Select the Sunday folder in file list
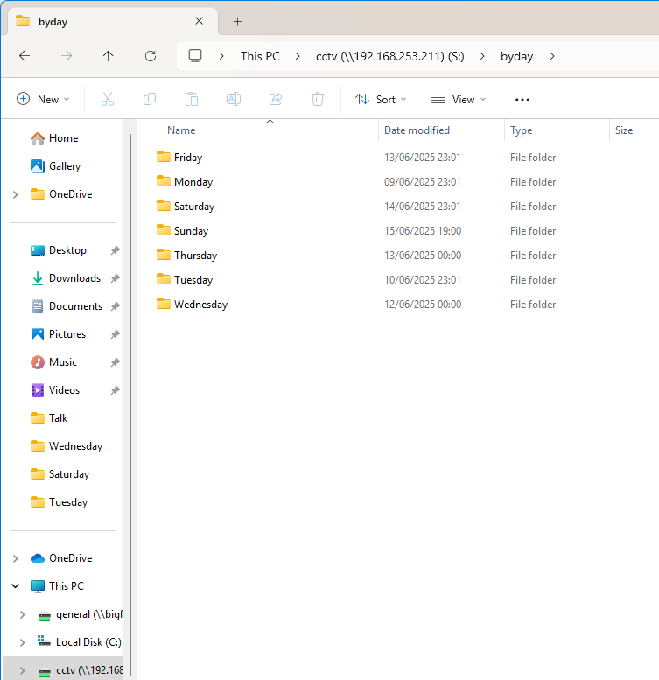This screenshot has height=680, width=659. [x=183, y=231]
